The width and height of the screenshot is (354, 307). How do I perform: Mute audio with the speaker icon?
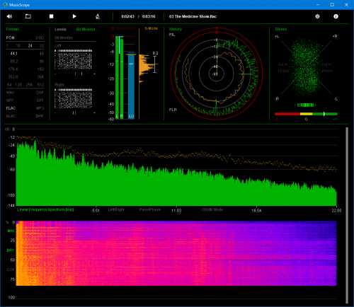(9, 16)
